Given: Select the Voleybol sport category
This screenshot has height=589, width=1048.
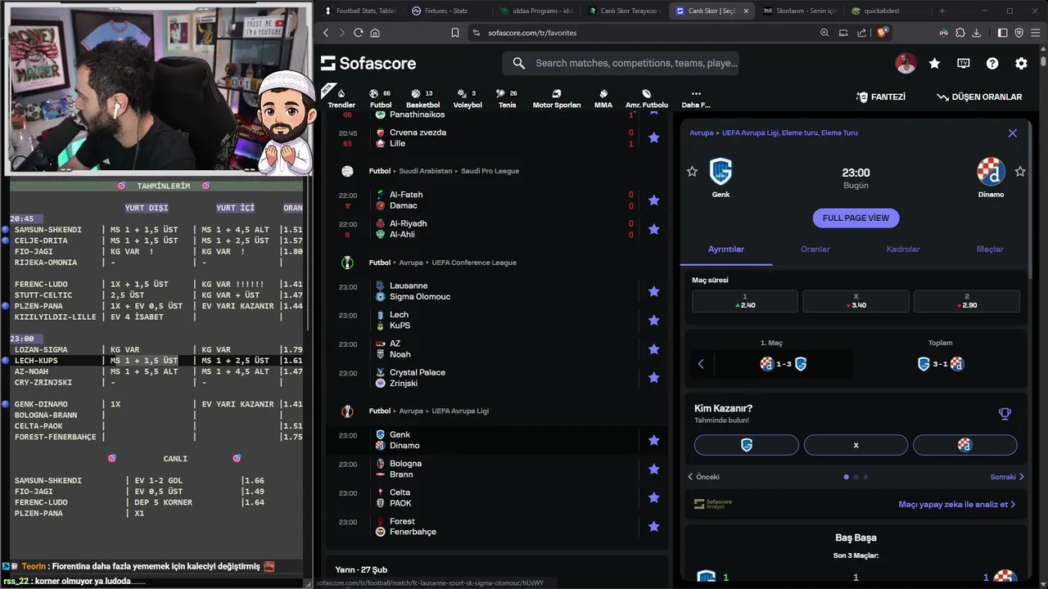Looking at the screenshot, I should point(468,98).
